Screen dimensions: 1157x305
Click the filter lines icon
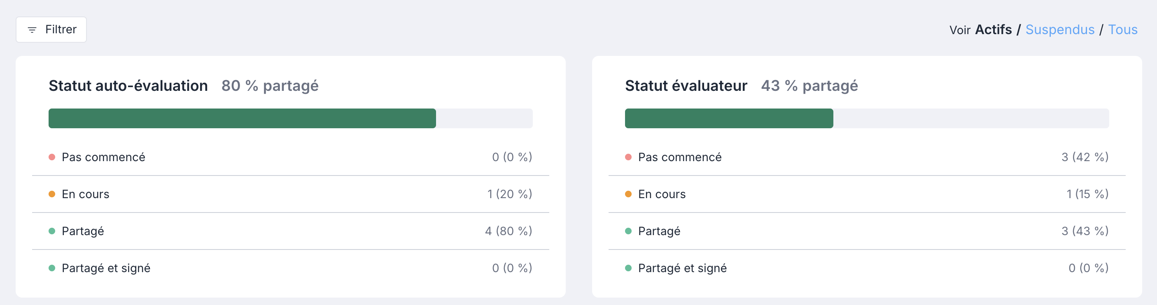[x=32, y=30]
